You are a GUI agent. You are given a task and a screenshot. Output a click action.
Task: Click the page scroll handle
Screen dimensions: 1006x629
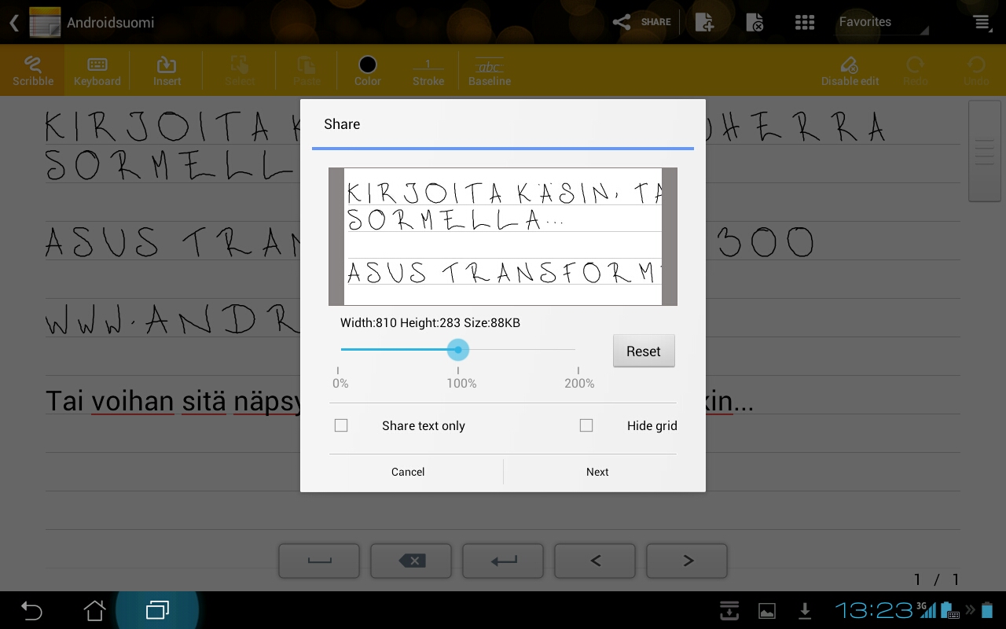984,151
